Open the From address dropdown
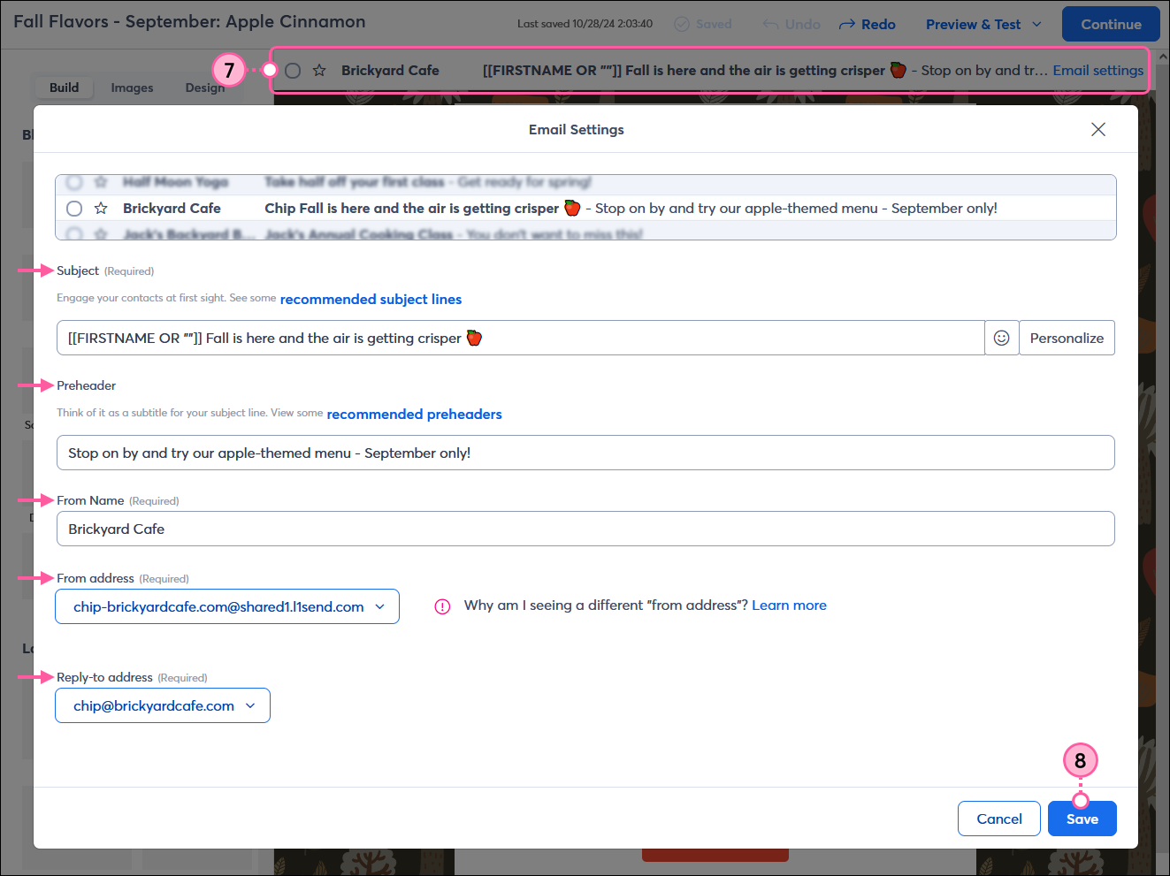Screen dimensions: 1170x876 coord(227,606)
